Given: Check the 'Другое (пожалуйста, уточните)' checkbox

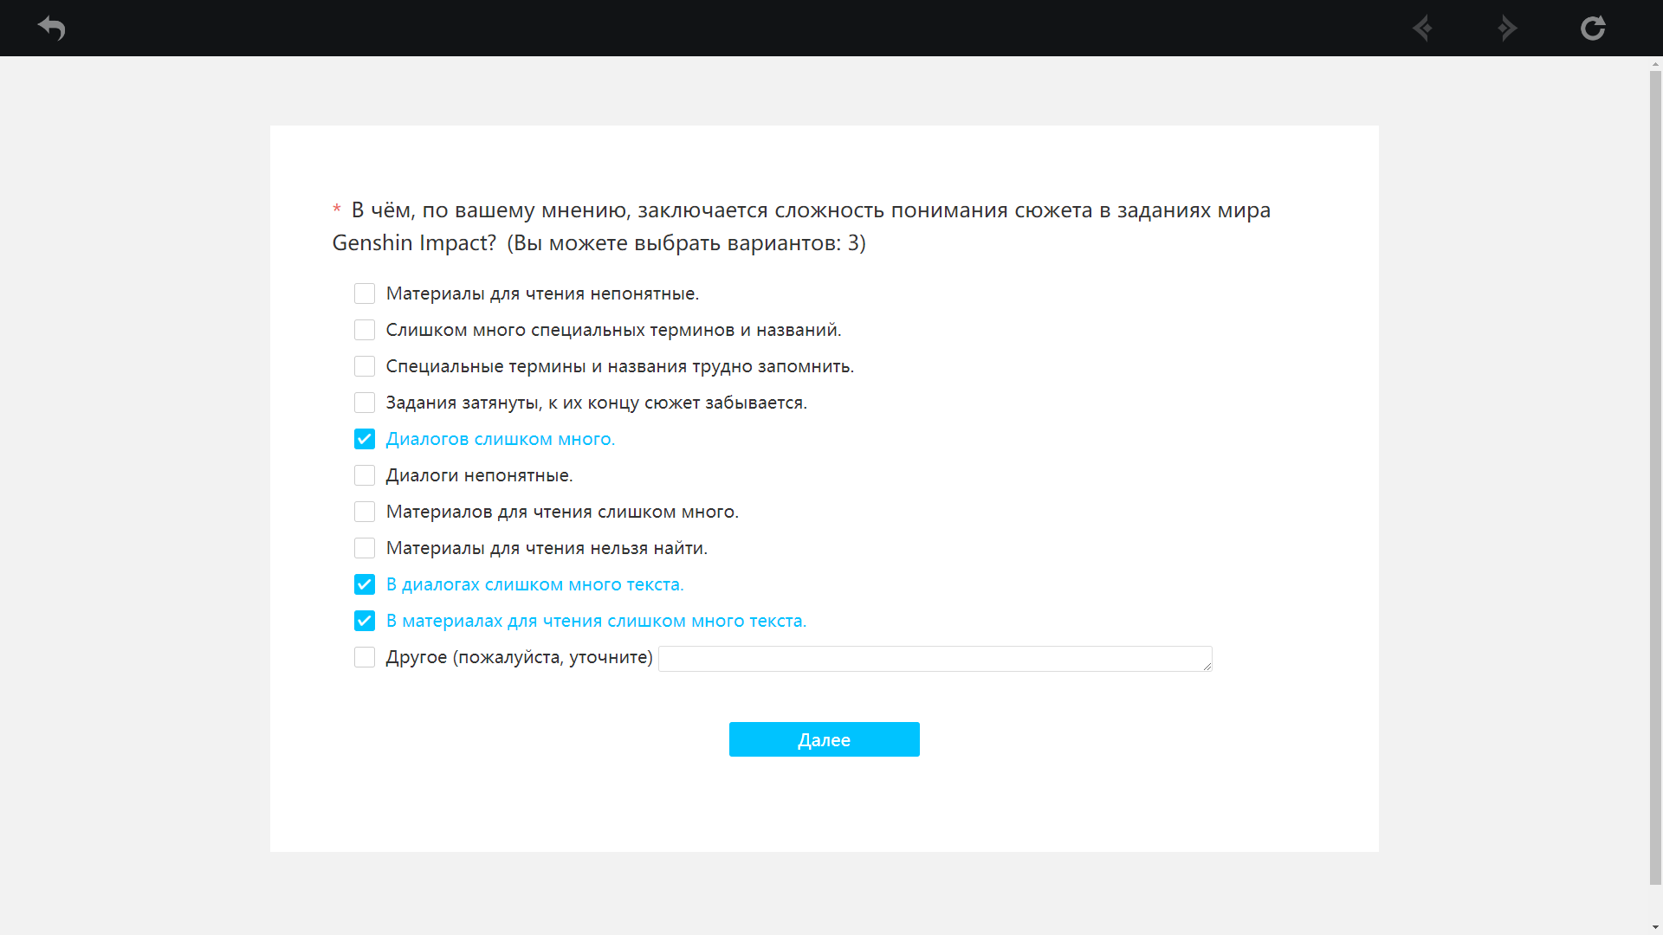Looking at the screenshot, I should 365,657.
